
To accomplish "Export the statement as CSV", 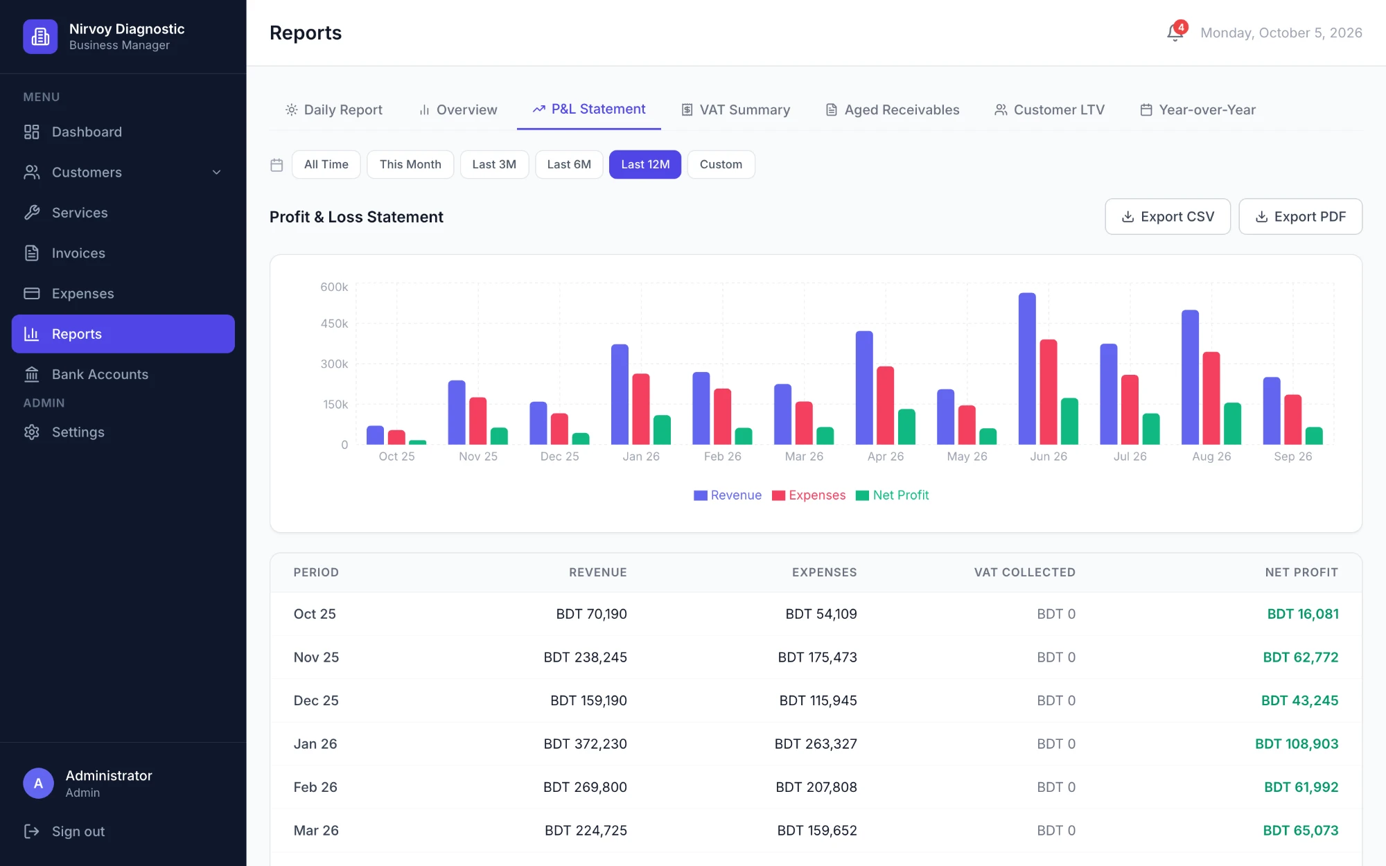I will coord(1168,217).
